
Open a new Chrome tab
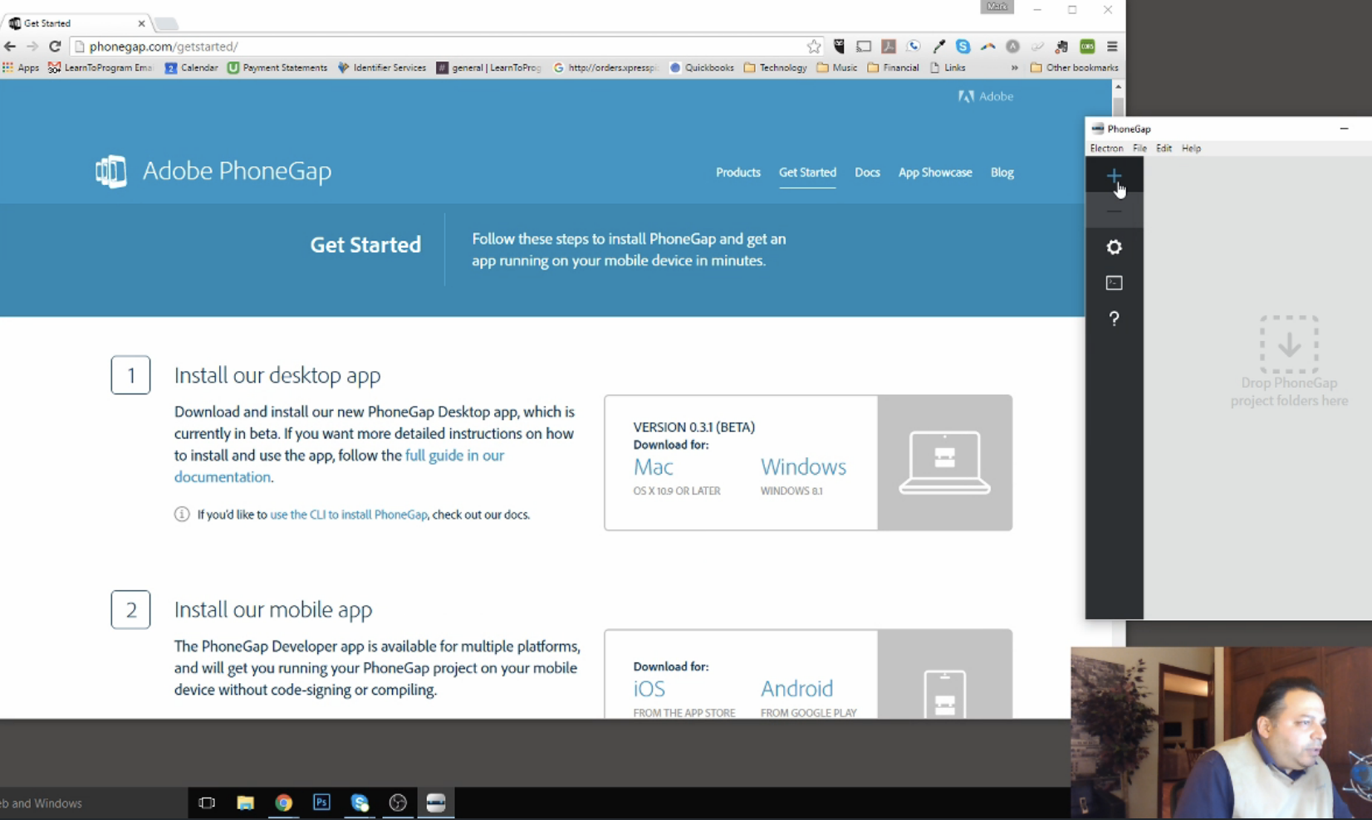(x=166, y=23)
